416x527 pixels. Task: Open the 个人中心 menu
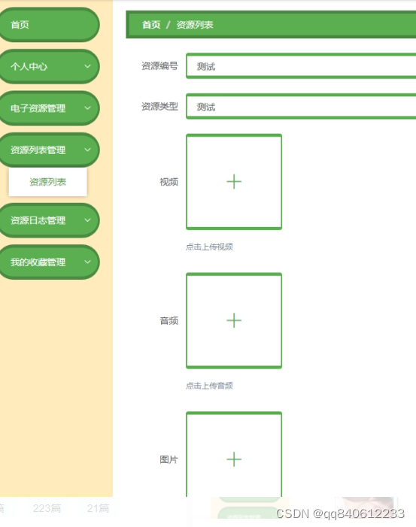coord(49,66)
